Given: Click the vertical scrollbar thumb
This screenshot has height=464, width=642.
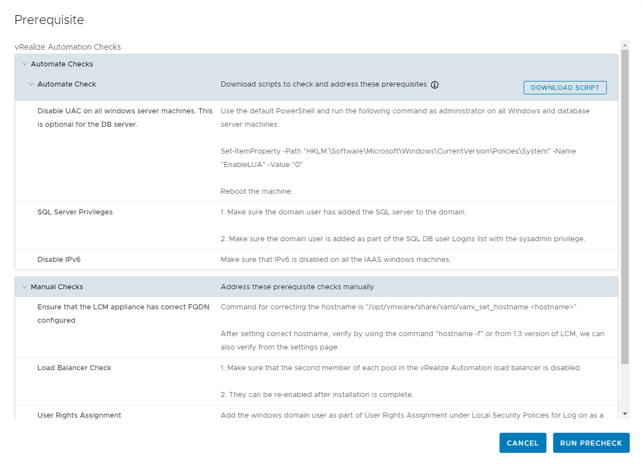Looking at the screenshot, I should tap(625, 207).
